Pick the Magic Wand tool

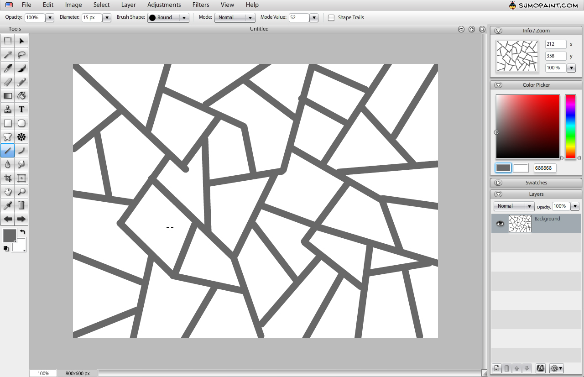pos(8,55)
